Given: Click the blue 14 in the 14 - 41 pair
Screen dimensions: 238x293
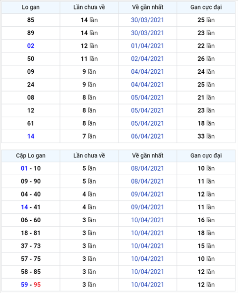Looking at the screenshot, I should [24, 207].
